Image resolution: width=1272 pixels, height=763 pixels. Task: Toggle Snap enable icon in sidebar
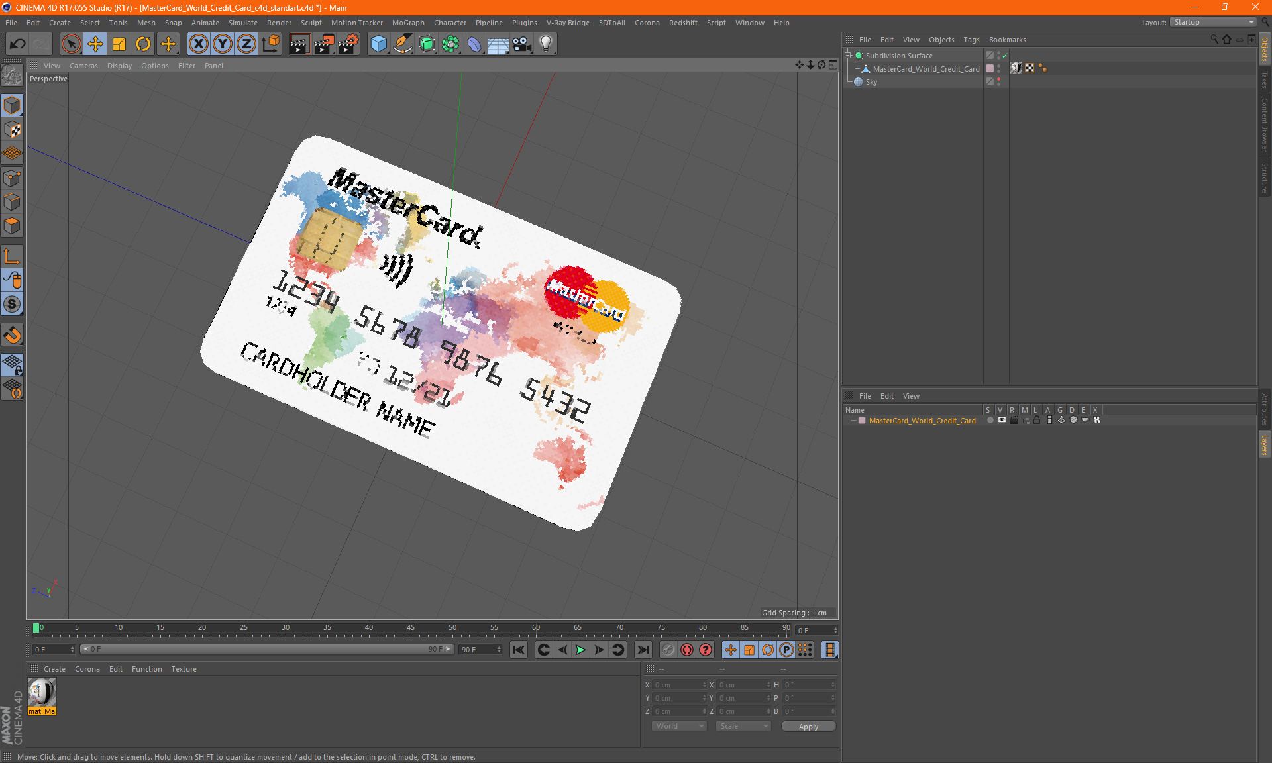tap(12, 335)
